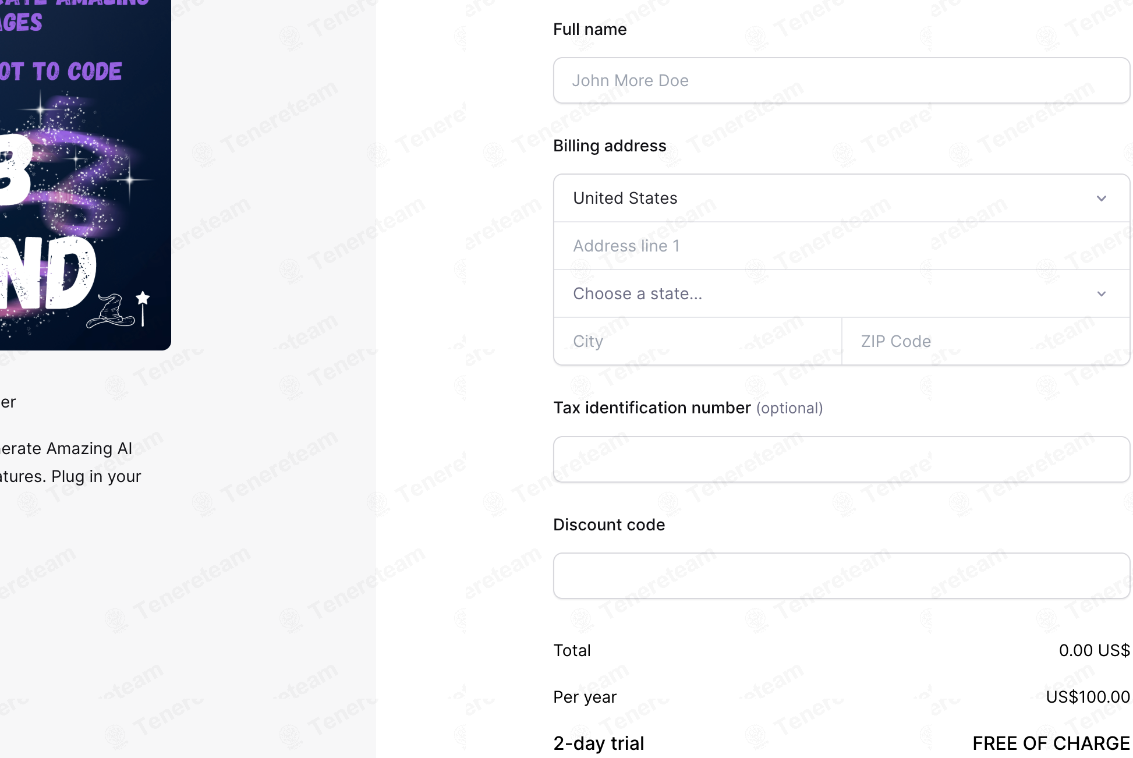Click the Discount code input box

point(841,576)
